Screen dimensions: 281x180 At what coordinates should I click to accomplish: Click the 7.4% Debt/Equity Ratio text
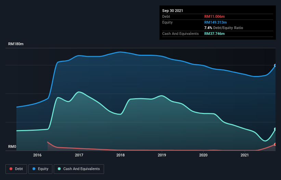click(x=223, y=28)
